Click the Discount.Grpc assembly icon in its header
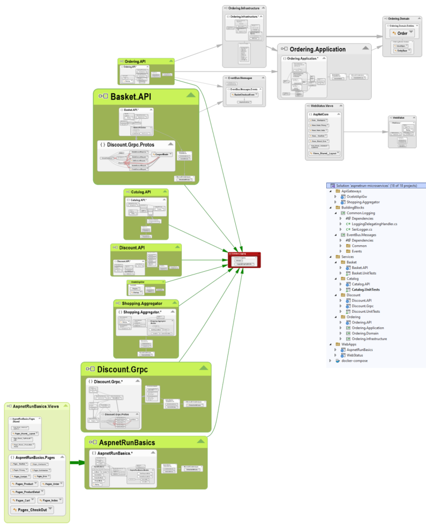The image size is (426, 528). [90, 369]
